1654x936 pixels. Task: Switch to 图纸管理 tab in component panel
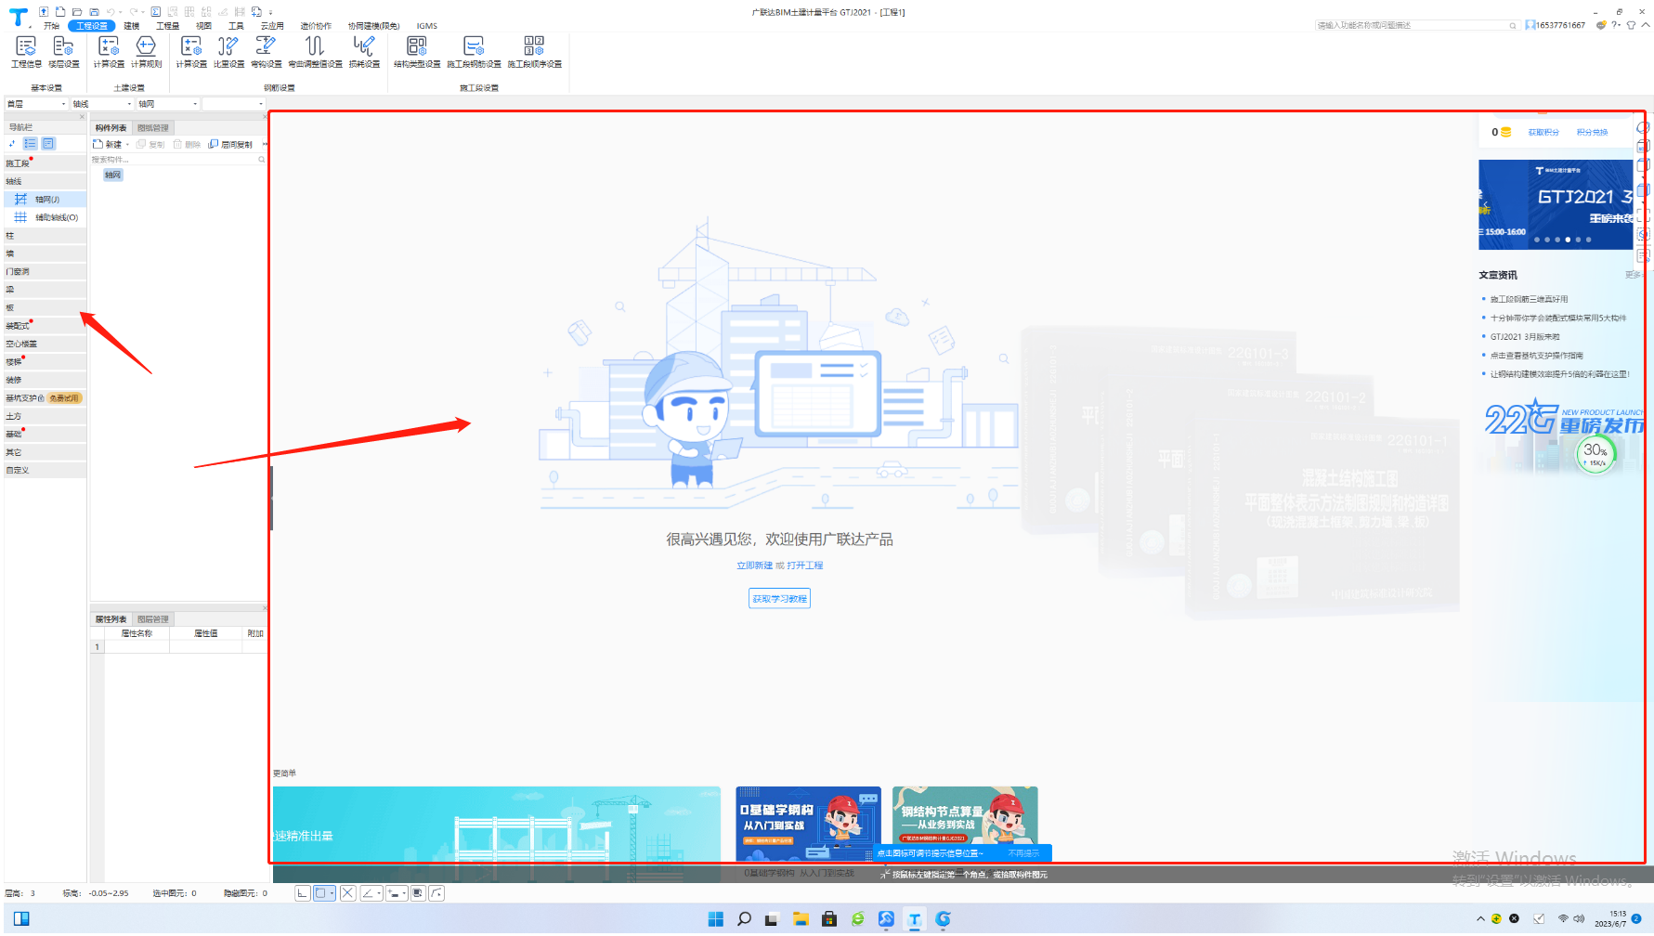coord(153,128)
